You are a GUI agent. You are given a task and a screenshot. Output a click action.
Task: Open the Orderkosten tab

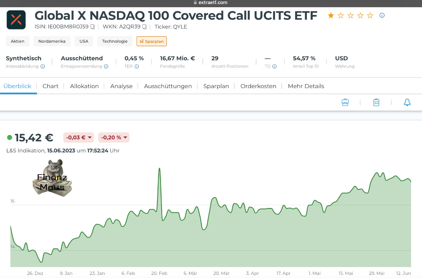pos(258,86)
